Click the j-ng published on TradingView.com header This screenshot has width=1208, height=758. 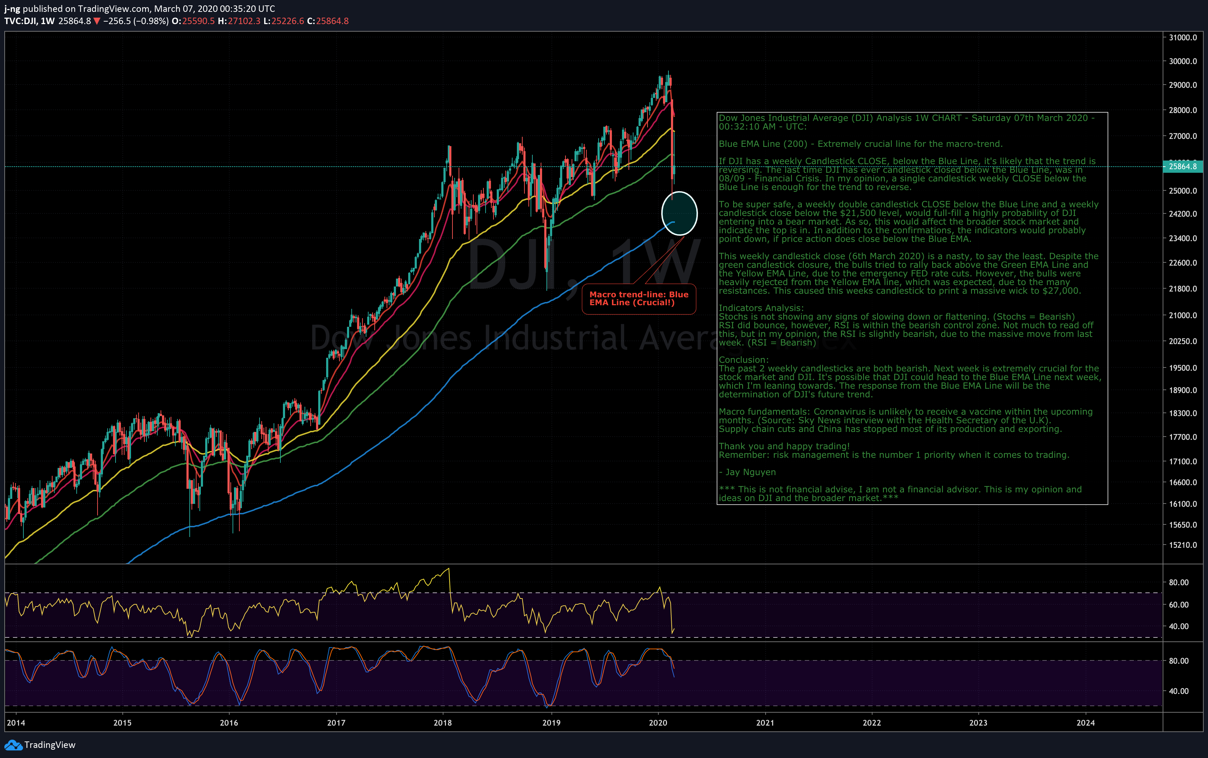[139, 9]
